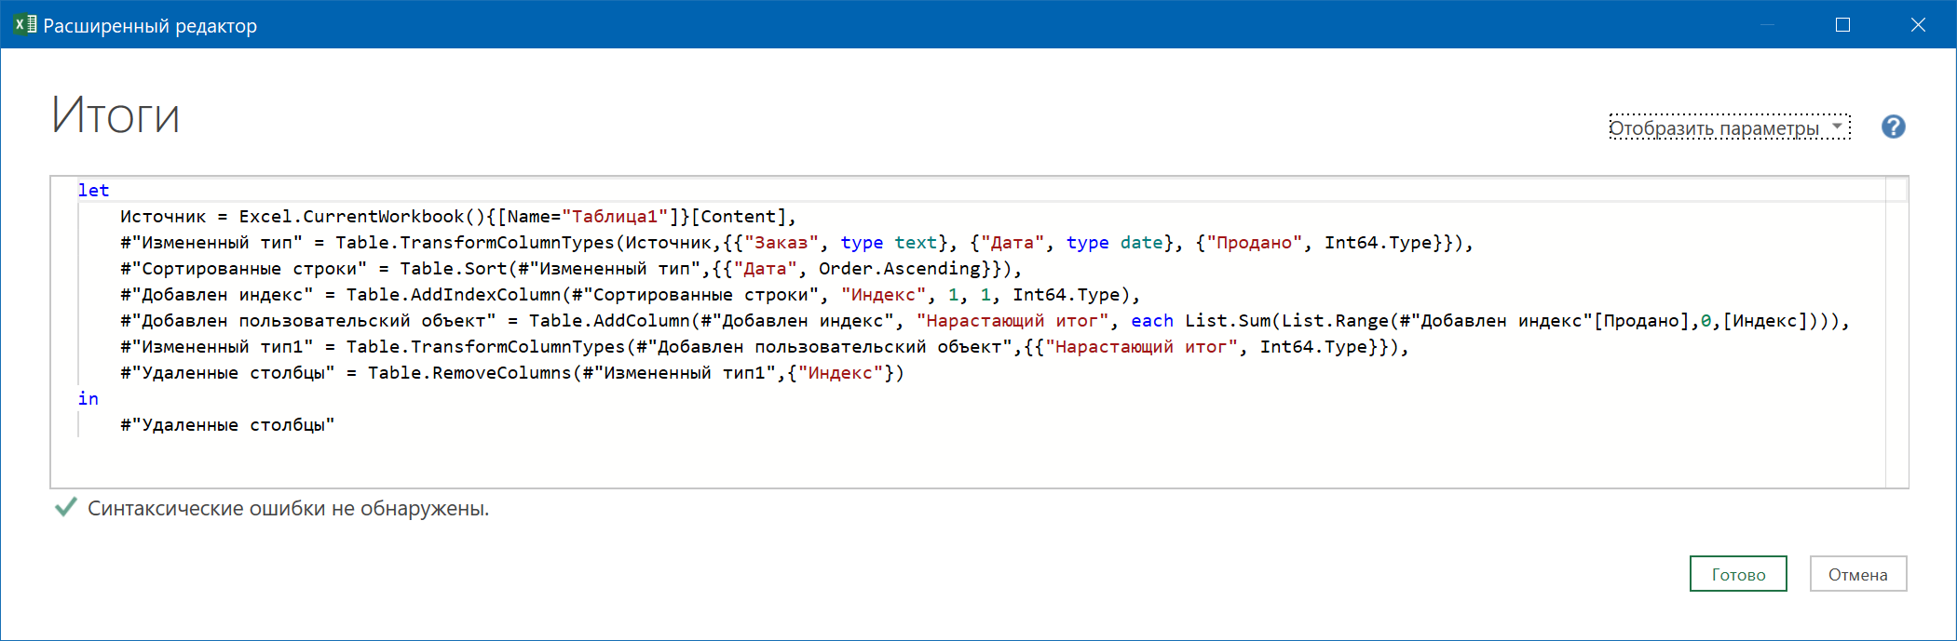
Task: Click the "Нарастающий итог" string in Table.AddColumn
Action: [1012, 320]
